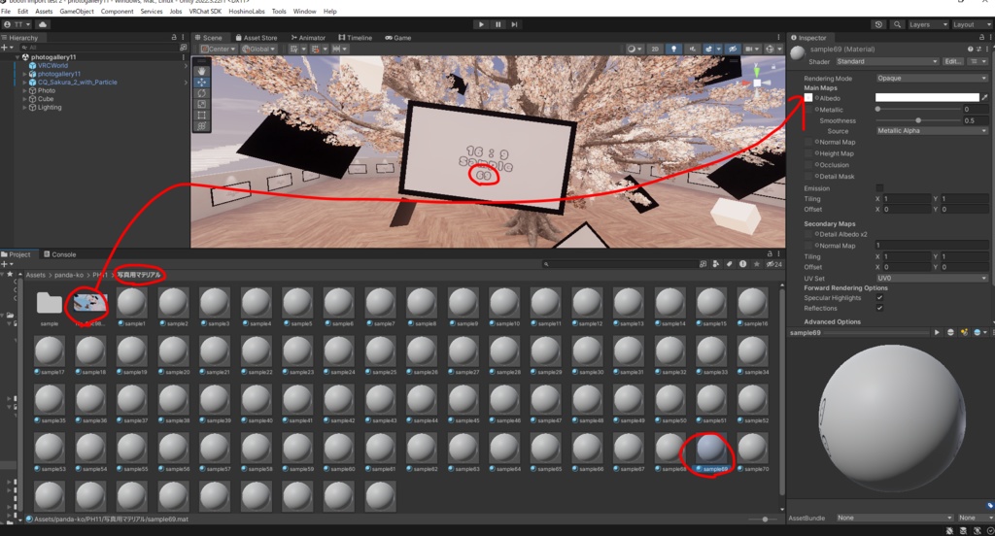The width and height of the screenshot is (995, 536).
Task: Open Undo History icon in top toolbar
Action: 878,24
